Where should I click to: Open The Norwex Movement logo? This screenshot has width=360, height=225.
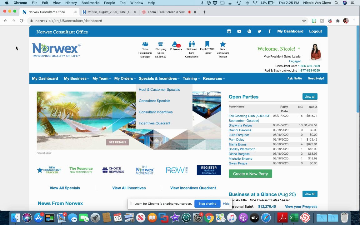click(x=145, y=170)
